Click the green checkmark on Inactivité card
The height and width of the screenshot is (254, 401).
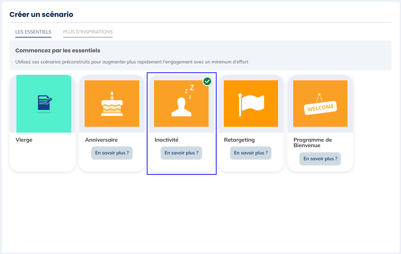click(207, 81)
